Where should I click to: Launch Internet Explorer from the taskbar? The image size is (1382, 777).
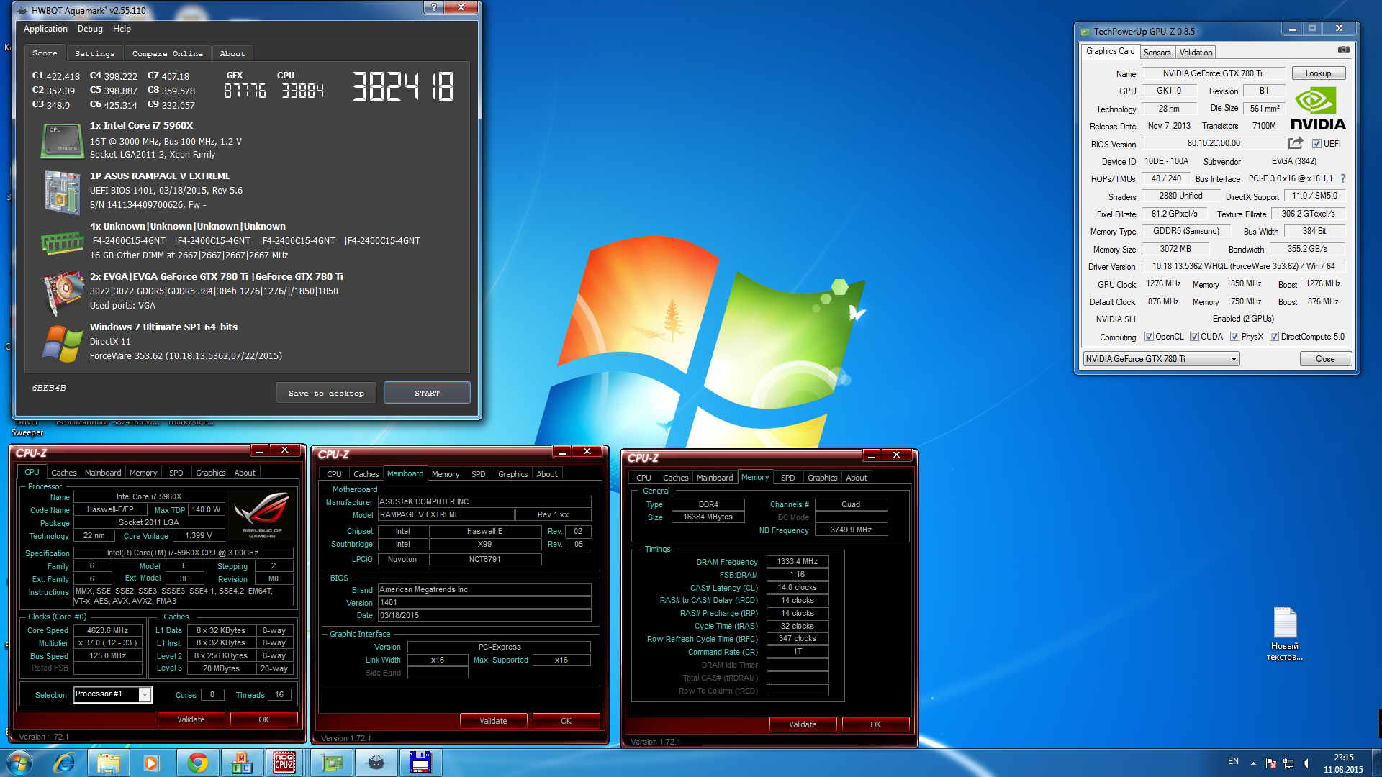click(x=64, y=763)
